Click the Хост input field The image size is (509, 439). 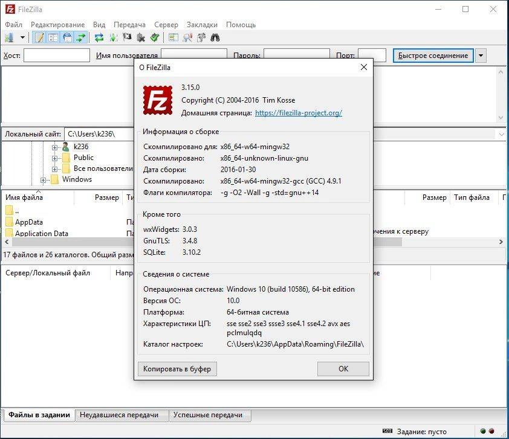(x=57, y=55)
